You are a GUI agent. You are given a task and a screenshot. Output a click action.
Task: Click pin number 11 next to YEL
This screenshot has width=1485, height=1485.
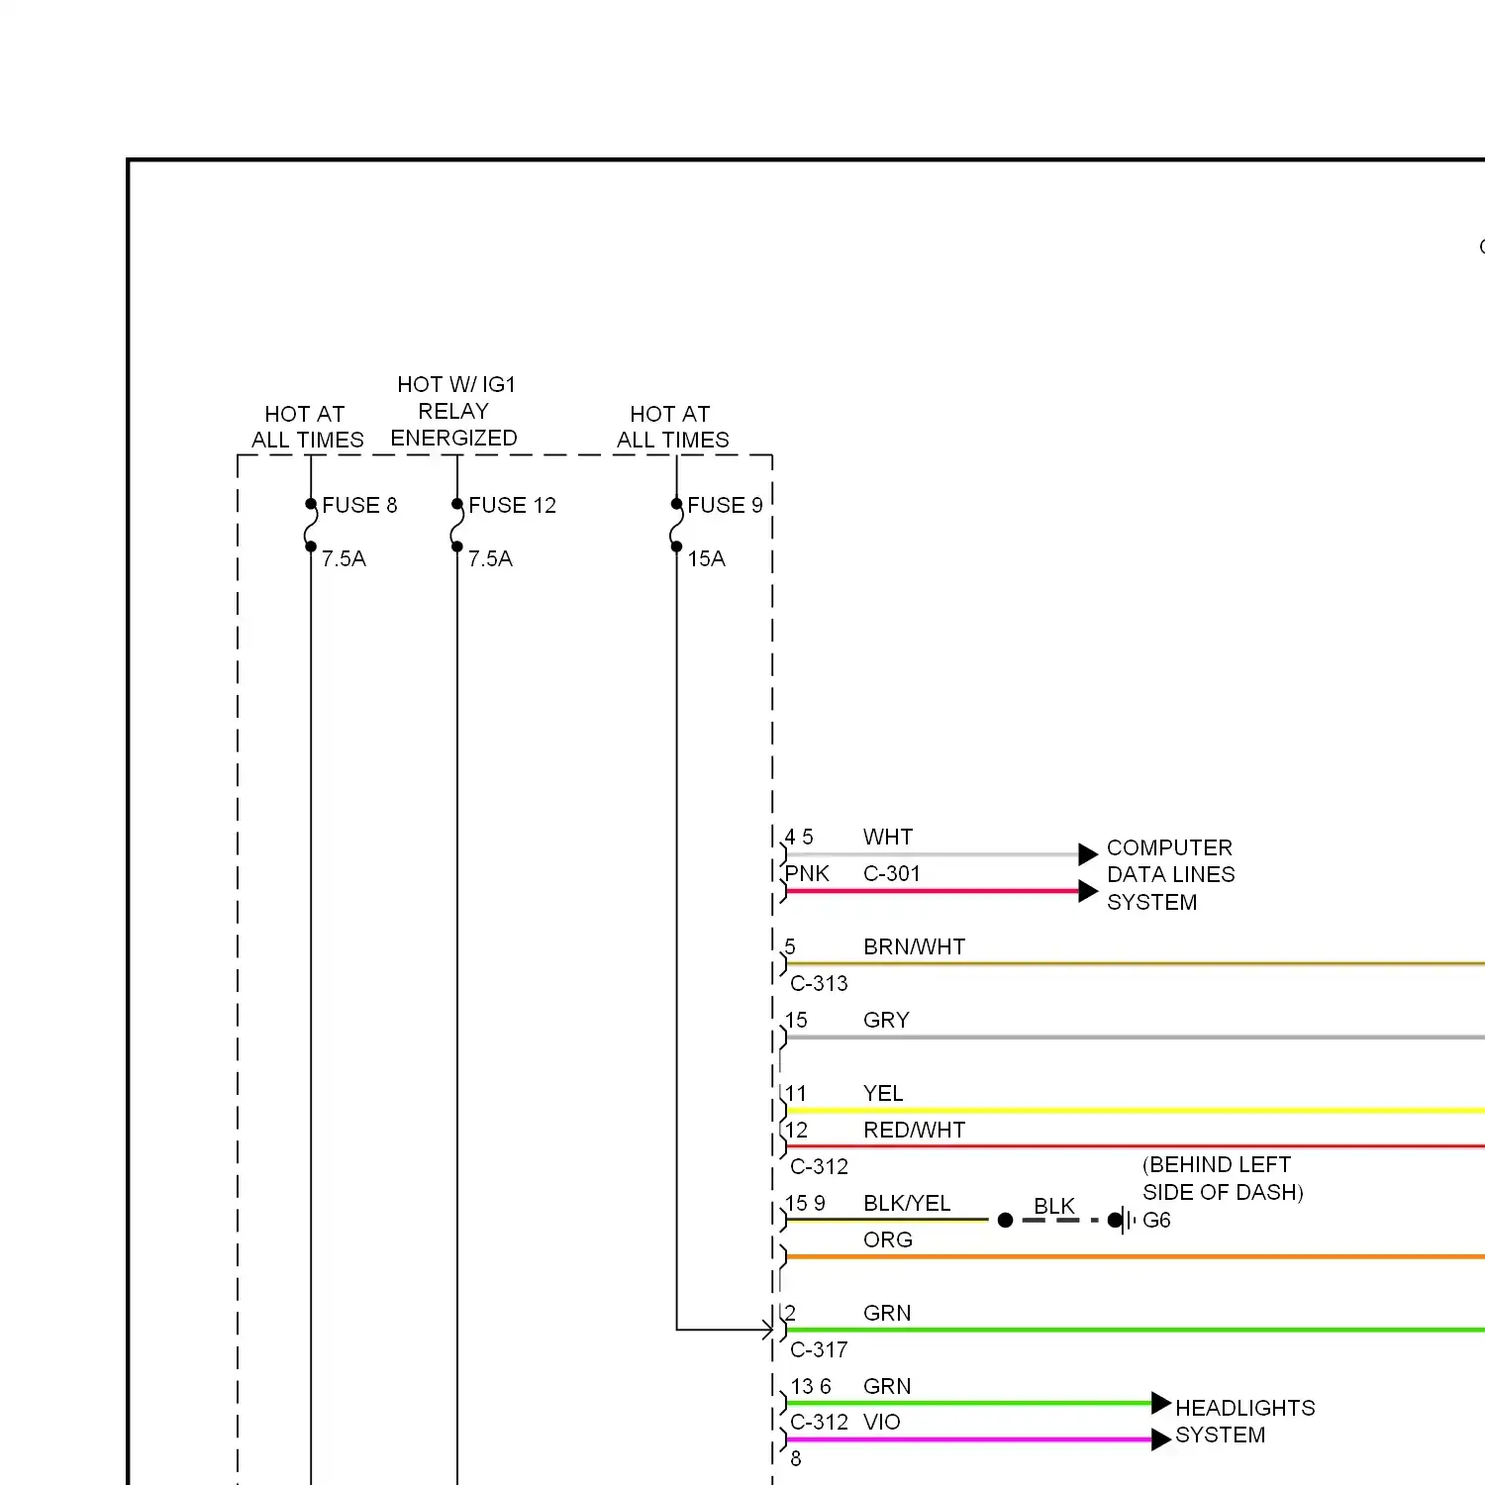(796, 1093)
